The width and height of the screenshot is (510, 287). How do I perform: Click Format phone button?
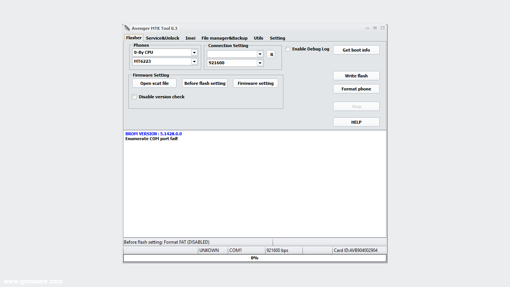tap(356, 89)
